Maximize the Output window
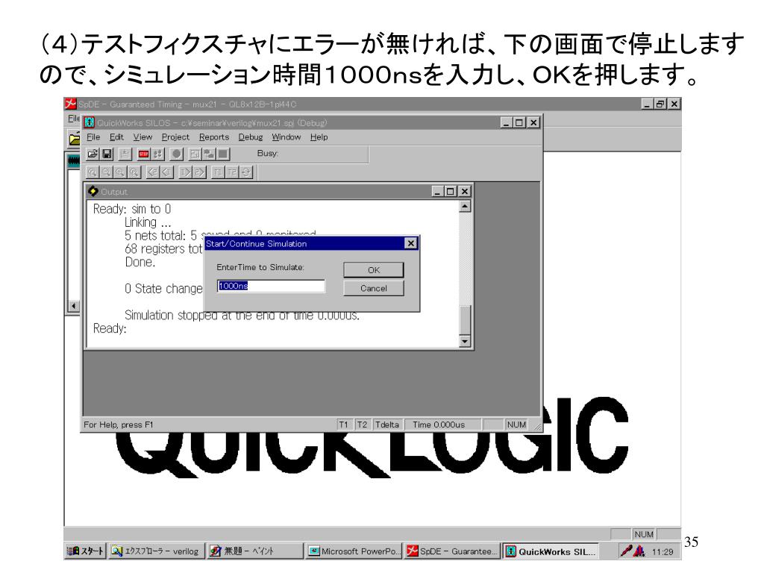Image resolution: width=764 pixels, height=573 pixels. [x=451, y=192]
